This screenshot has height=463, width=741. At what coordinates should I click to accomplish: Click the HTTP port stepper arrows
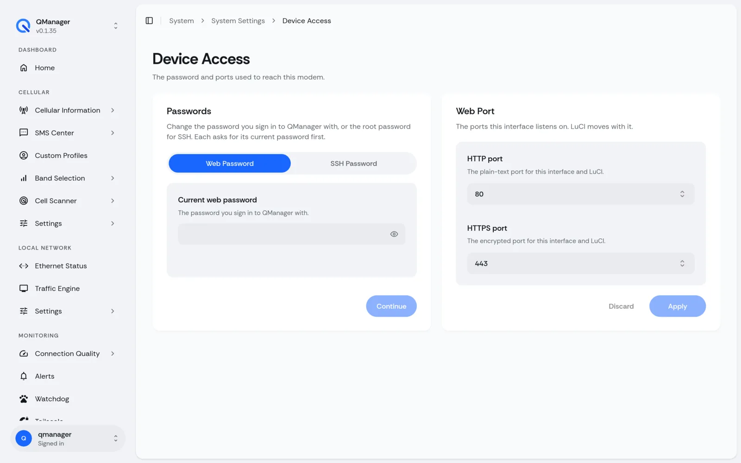[x=682, y=194]
